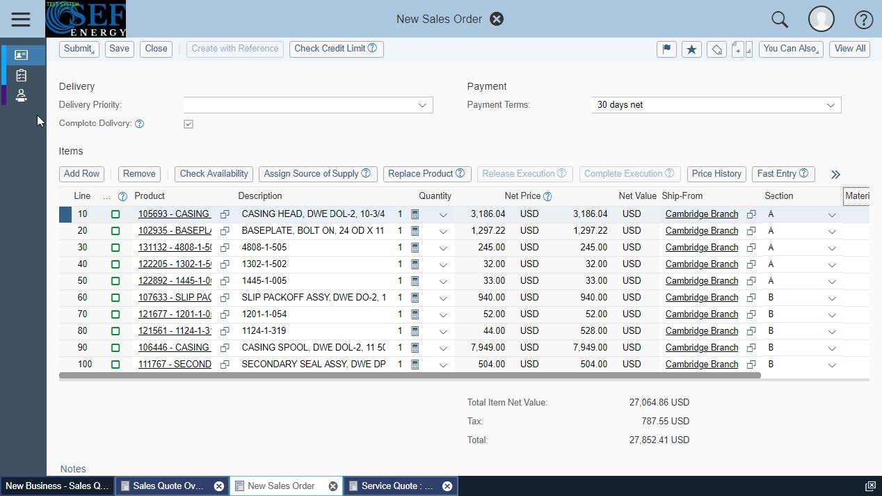This screenshot has width=882, height=496.
Task: Open Section dropdown for line 100
Action: 832,365
